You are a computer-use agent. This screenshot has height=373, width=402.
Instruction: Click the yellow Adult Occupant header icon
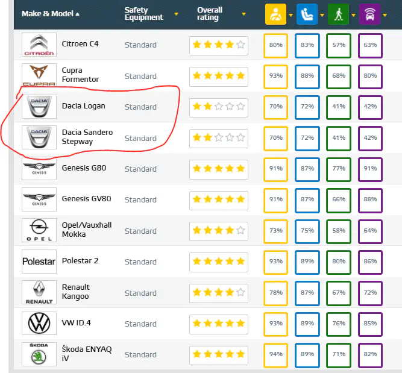coord(275,14)
